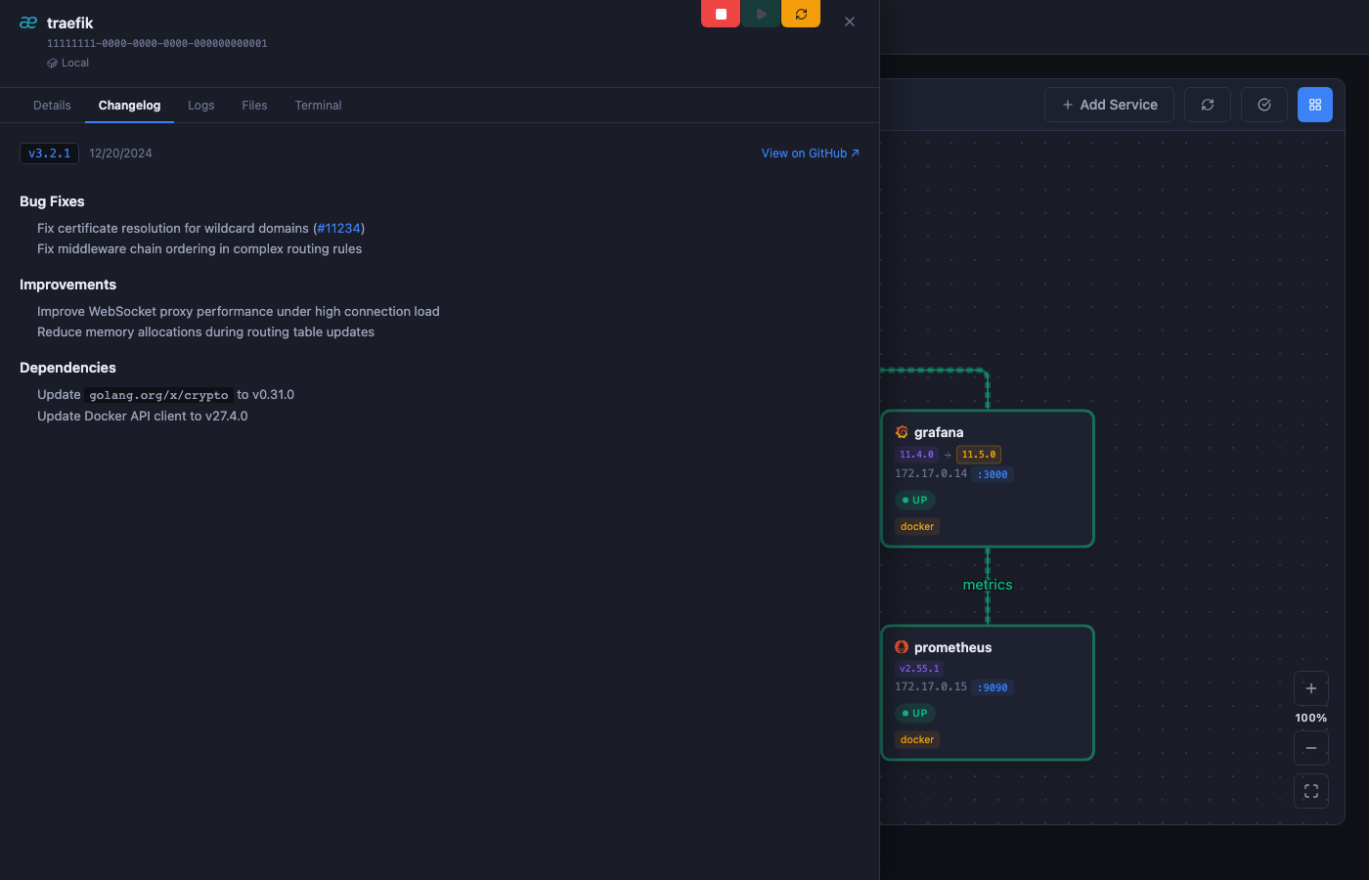Zoom in with the plus button
This screenshot has width=1369, height=880.
coord(1311,688)
